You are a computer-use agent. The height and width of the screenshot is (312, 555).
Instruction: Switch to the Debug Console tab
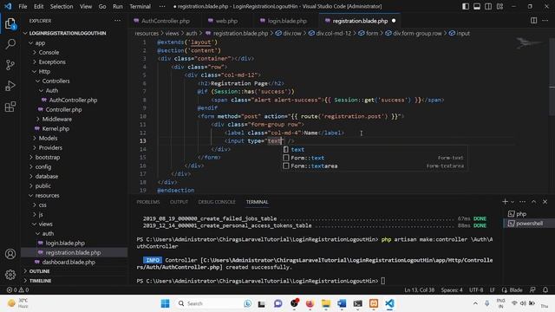point(217,202)
